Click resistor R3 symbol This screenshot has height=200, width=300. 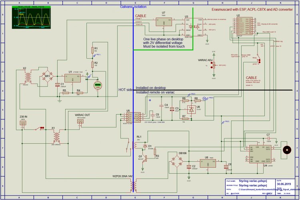coord(155,152)
